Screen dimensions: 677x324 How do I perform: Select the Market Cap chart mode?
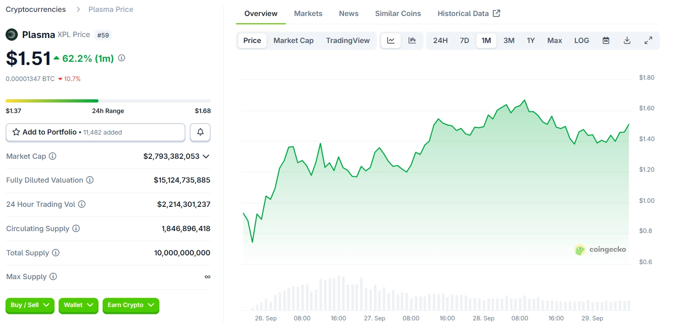[293, 40]
